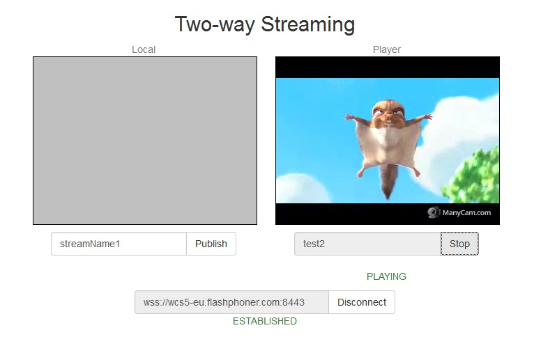Click the Local label above the preview
The width and height of the screenshot is (557, 353).
(144, 49)
